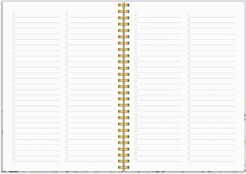Tick top circle in right page's last column

189,14
